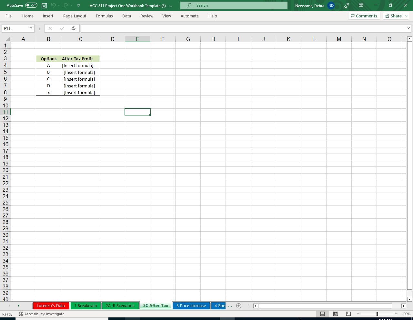Select column K header

[x=288, y=39]
